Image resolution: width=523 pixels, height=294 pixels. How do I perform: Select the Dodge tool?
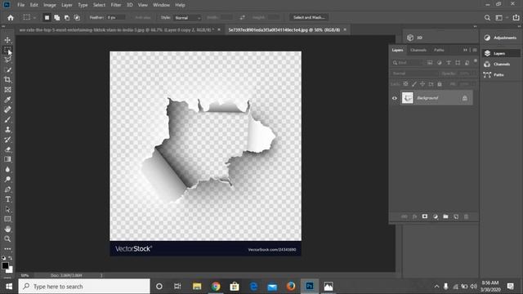7,180
